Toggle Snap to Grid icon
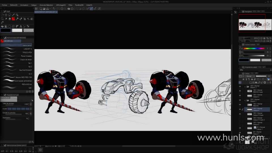Image resolution: width=272 pixels, height=153 pixels. pos(95,9)
